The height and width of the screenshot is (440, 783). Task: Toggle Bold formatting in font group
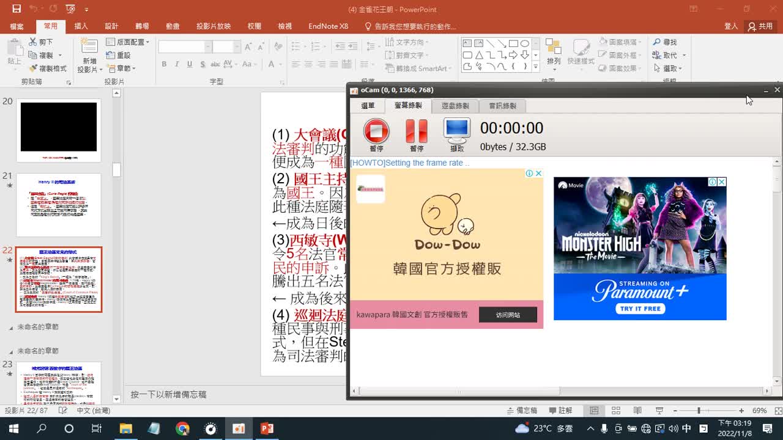click(x=164, y=64)
